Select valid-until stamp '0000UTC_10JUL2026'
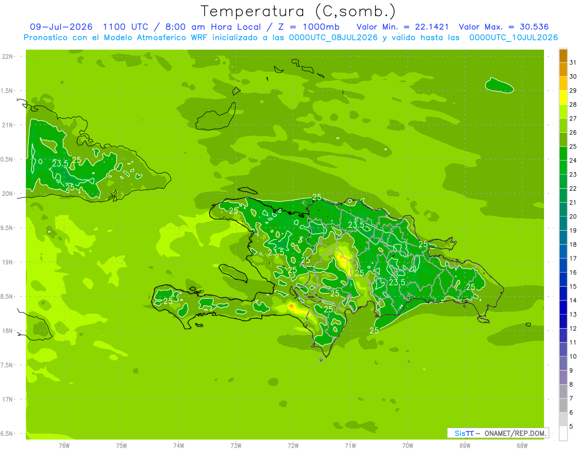 pos(513,38)
